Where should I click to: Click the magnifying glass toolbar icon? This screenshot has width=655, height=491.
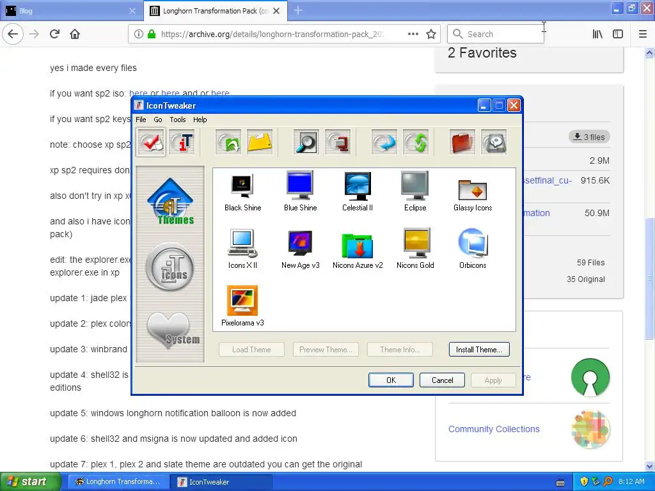[x=306, y=143]
